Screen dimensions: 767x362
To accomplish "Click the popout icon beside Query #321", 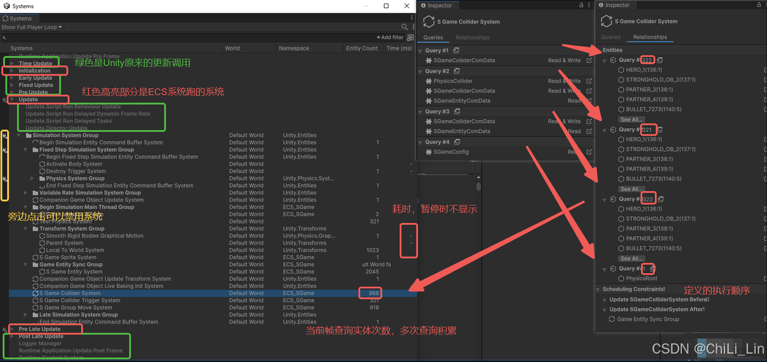I will click(x=660, y=129).
